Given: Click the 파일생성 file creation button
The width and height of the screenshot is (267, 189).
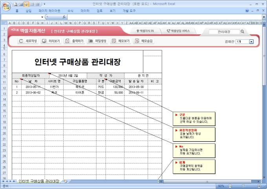Looking at the screenshot, I should pyautogui.click(x=97, y=41).
